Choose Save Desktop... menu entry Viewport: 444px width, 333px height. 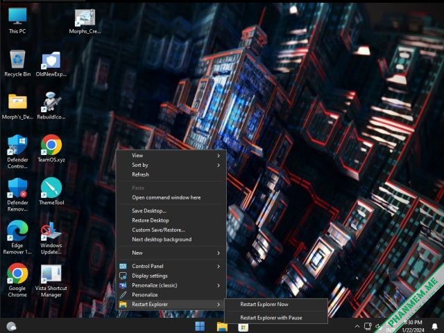tap(171, 211)
